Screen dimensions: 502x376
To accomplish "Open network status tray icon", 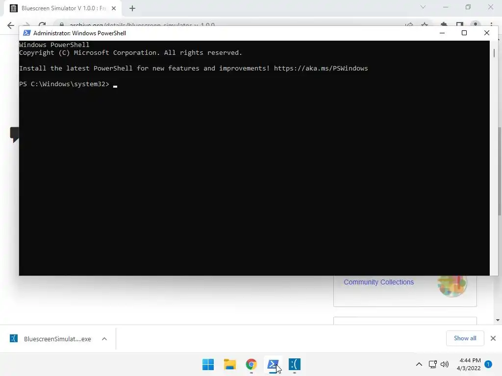I will pos(432,364).
